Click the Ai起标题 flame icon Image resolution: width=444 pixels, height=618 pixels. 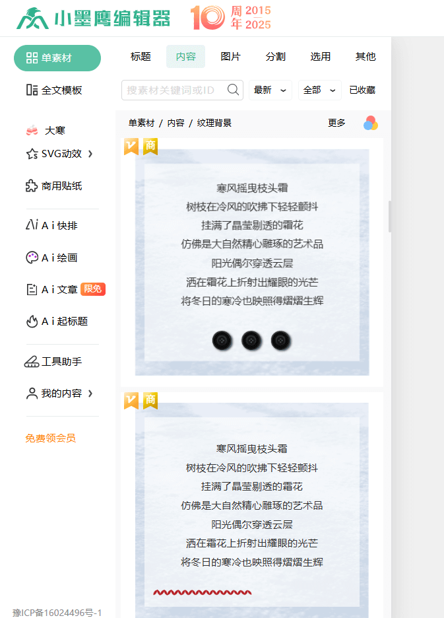click(32, 322)
